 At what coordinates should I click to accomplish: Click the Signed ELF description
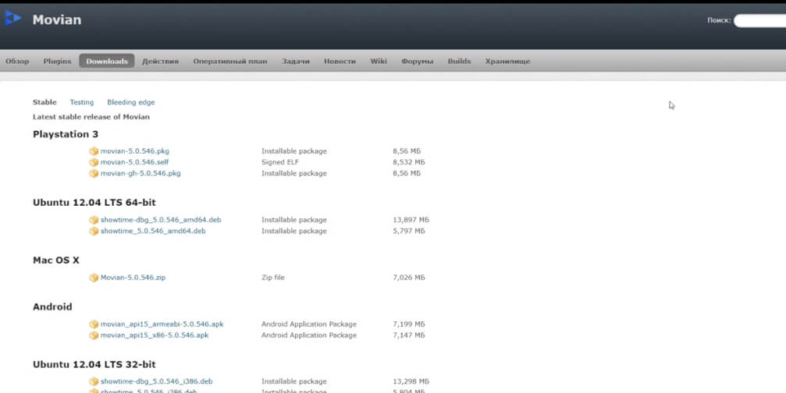pyautogui.click(x=279, y=162)
